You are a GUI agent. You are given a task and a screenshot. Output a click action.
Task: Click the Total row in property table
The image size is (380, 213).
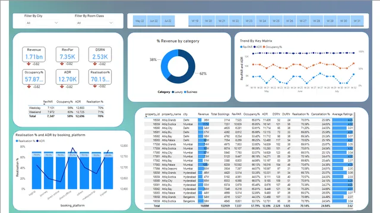249,206
